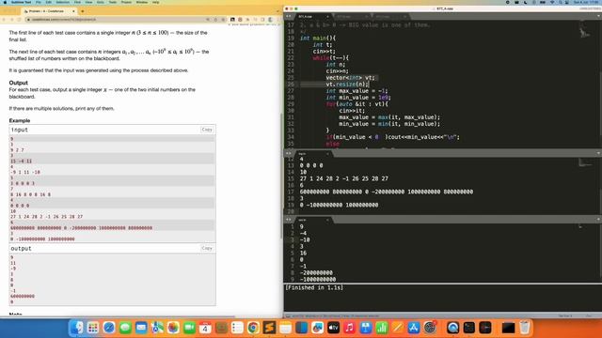The image size is (602, 338).
Task: Open the Calendar app in Dock
Action: click(205, 328)
